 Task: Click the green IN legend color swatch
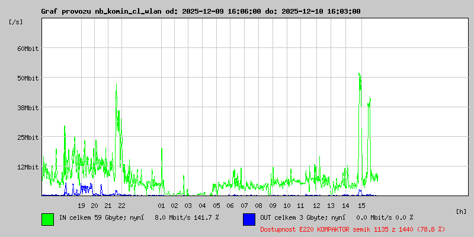(x=47, y=219)
